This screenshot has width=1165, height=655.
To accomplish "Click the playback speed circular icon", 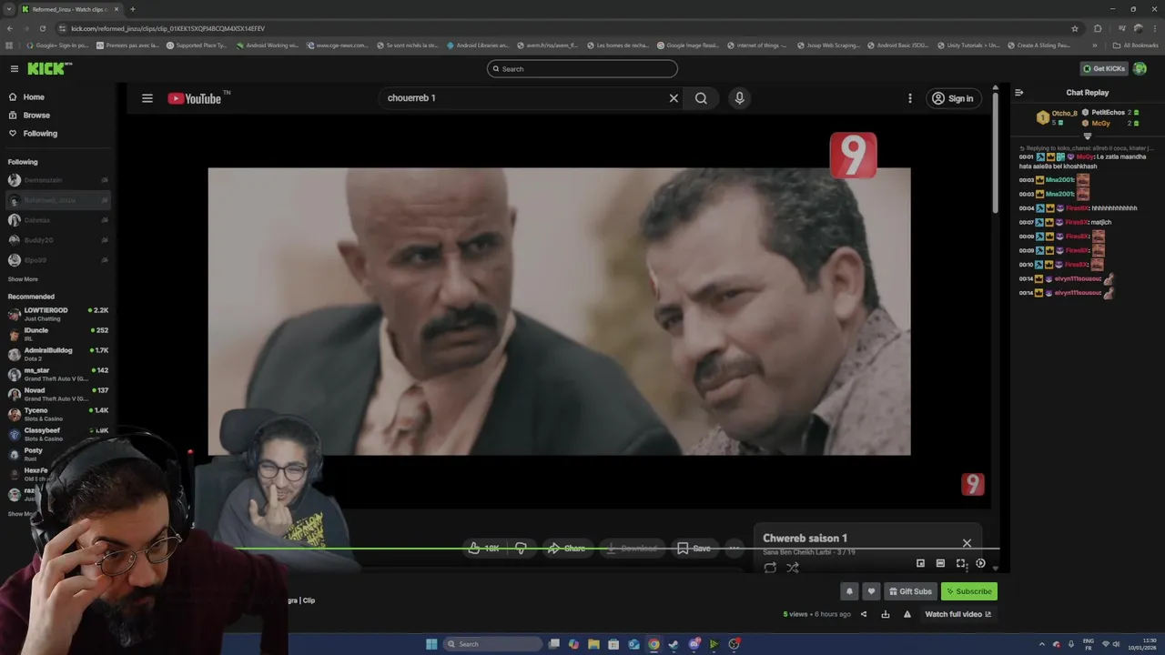I will [x=980, y=564].
